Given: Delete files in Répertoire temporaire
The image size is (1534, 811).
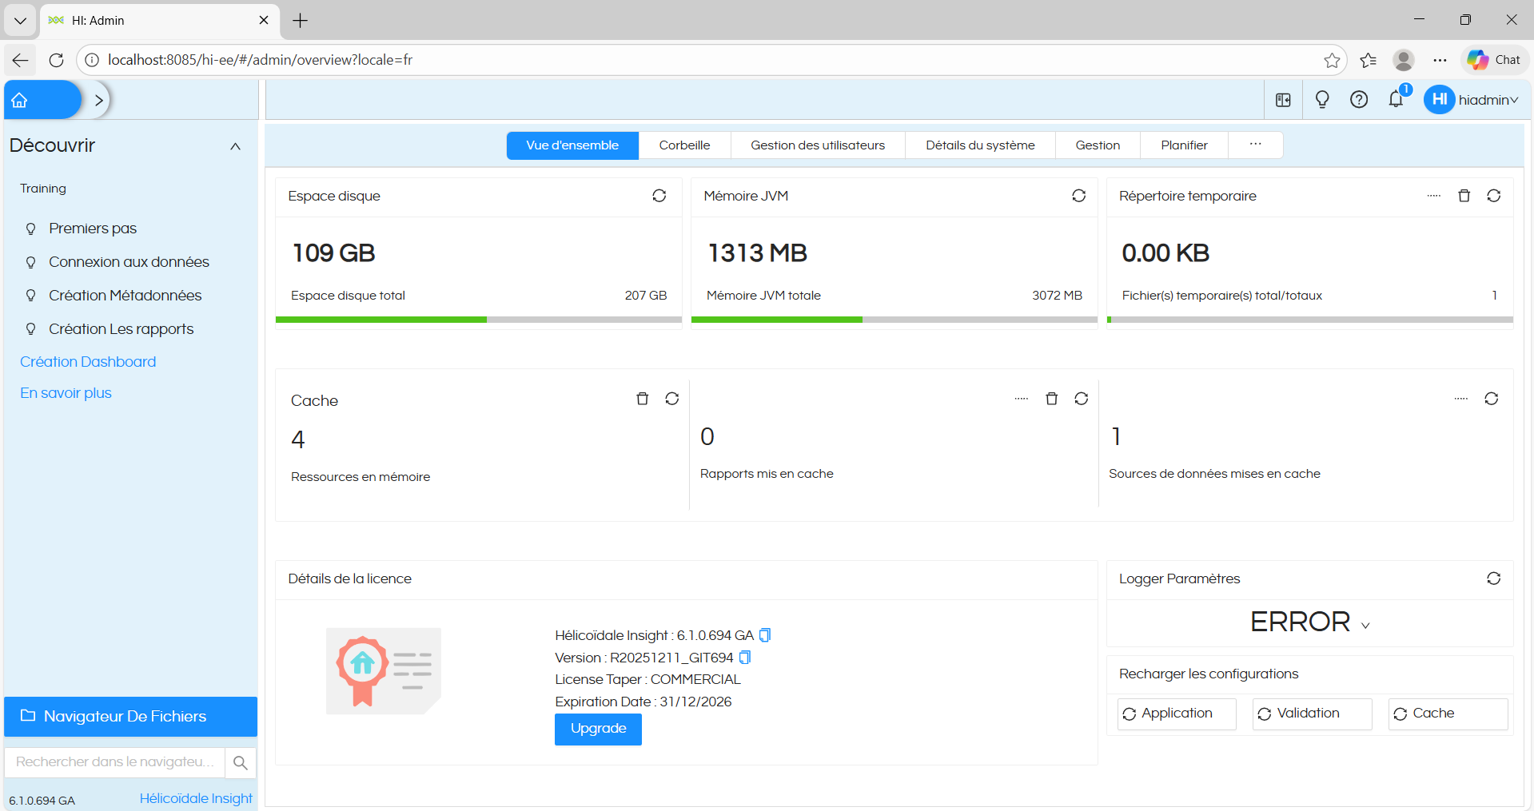Looking at the screenshot, I should click(1464, 196).
